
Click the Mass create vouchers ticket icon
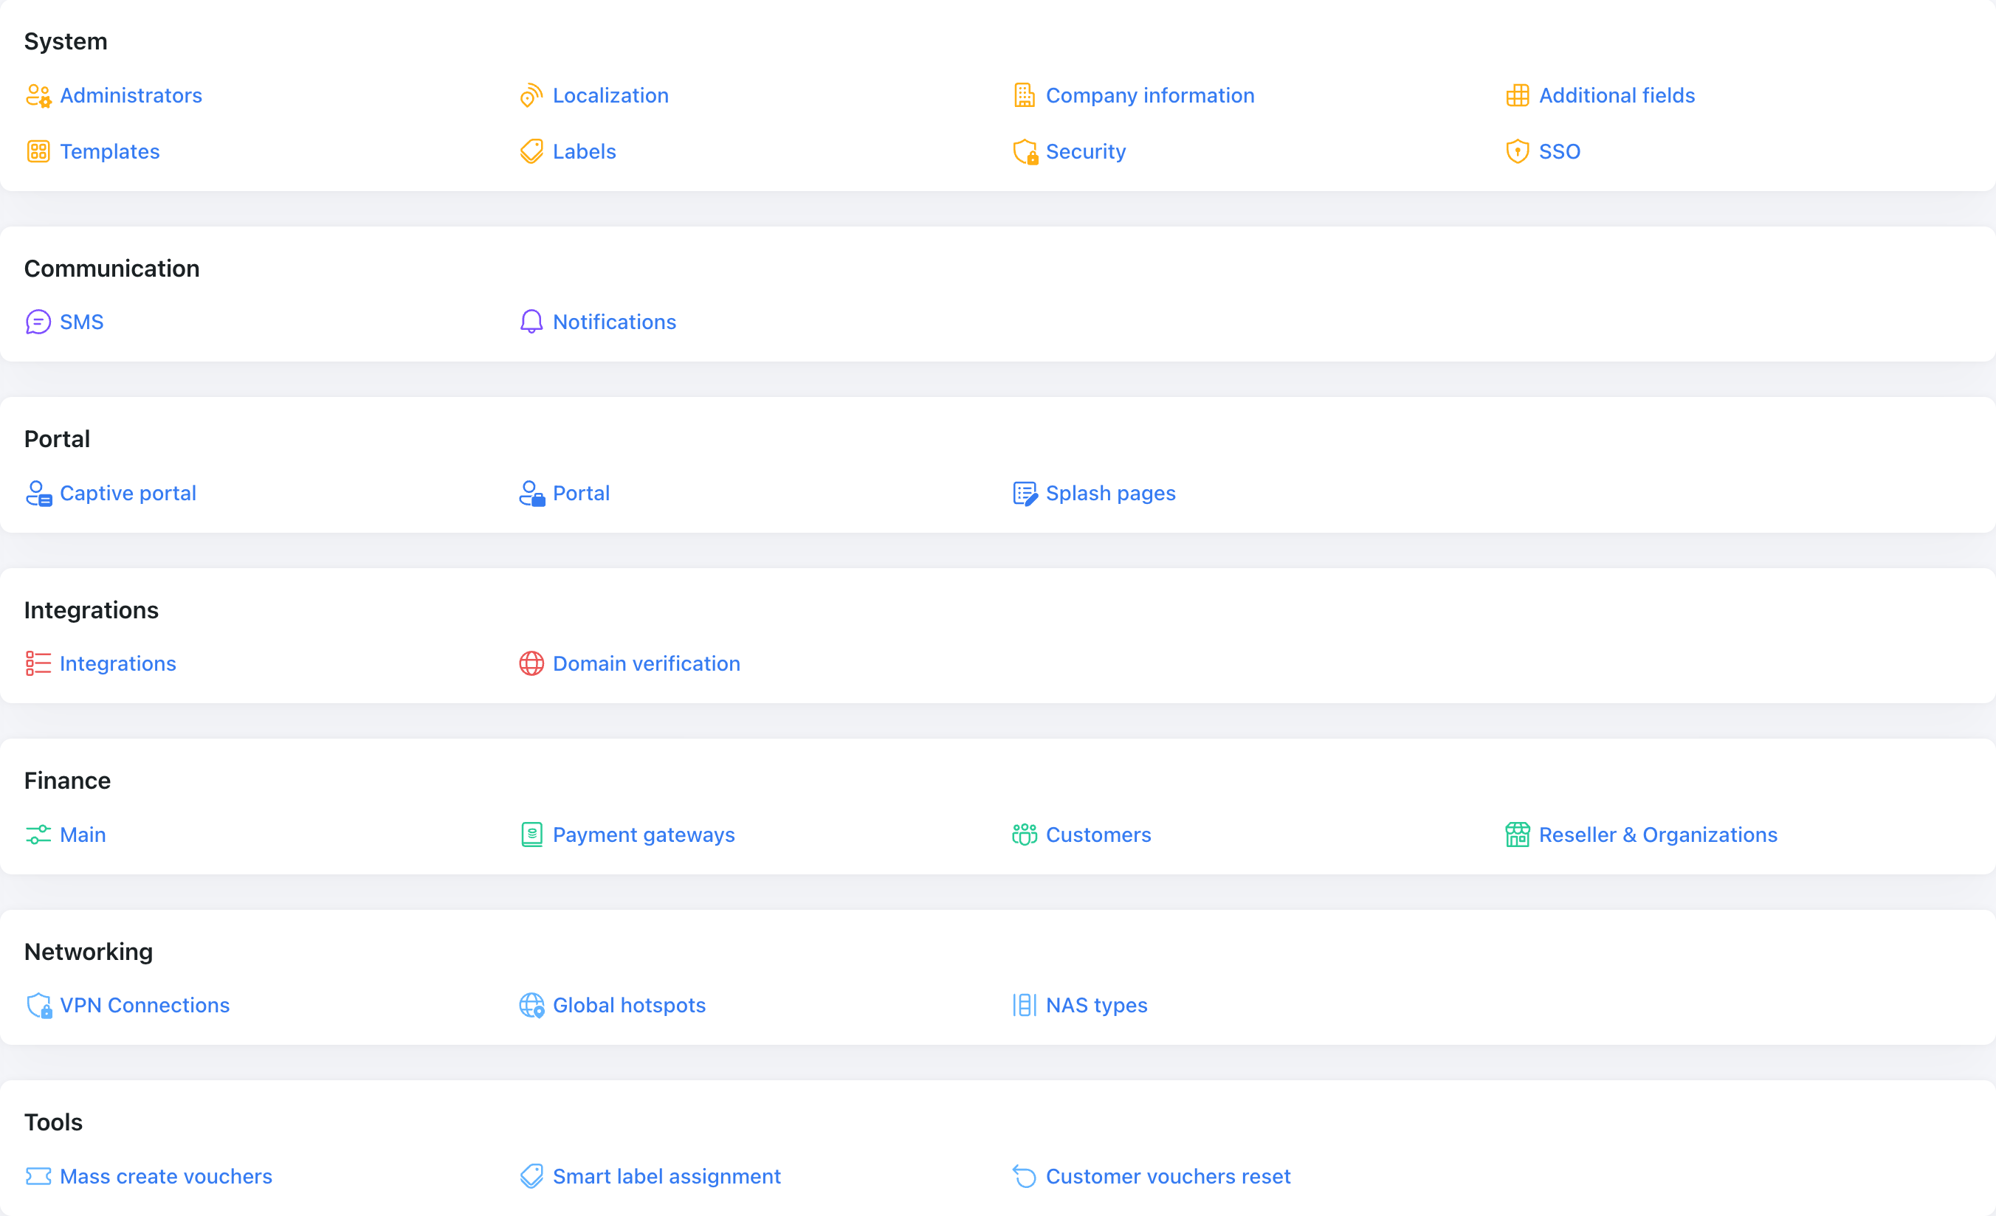[x=38, y=1176]
